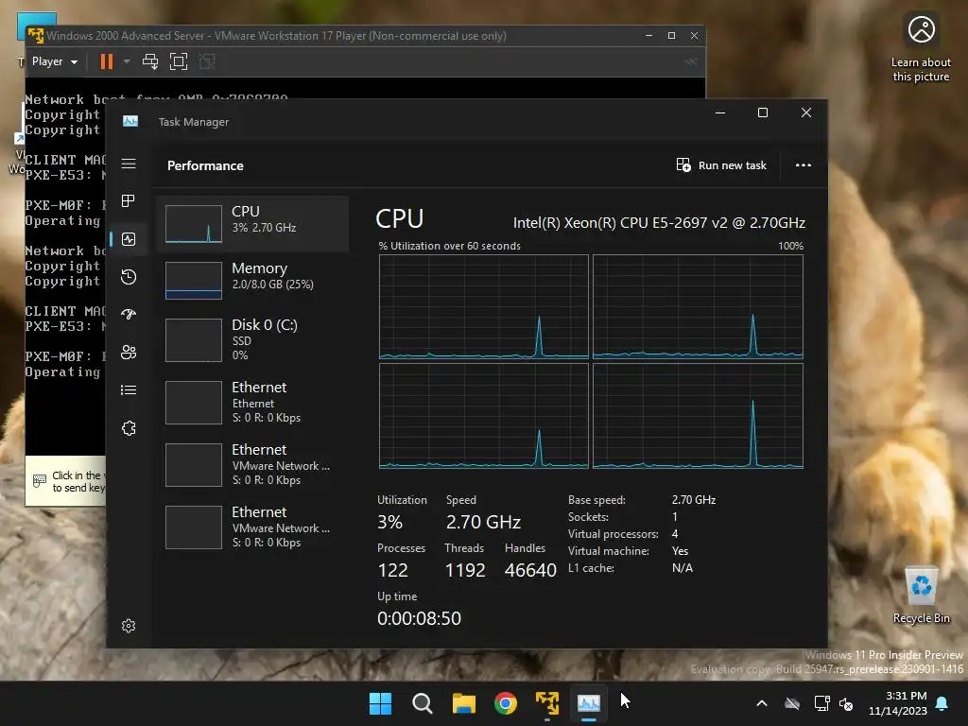The height and width of the screenshot is (726, 968).
Task: Click the Intel Xeon CPU model name
Action: coord(659,223)
